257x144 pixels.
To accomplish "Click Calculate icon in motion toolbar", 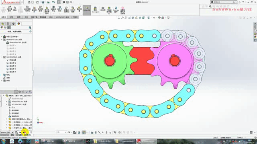I will click(16, 132).
